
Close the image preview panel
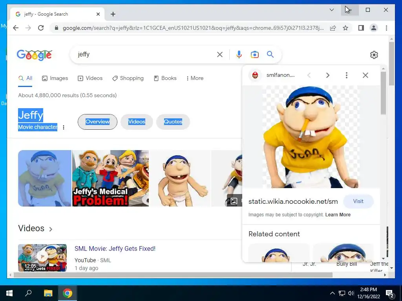[x=365, y=75]
